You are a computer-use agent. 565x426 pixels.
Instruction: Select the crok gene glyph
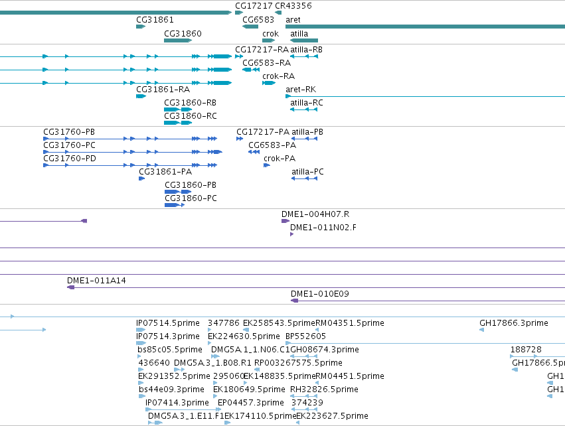(x=269, y=40)
